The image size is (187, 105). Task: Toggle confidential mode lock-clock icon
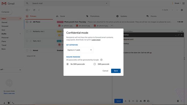tap(148, 101)
